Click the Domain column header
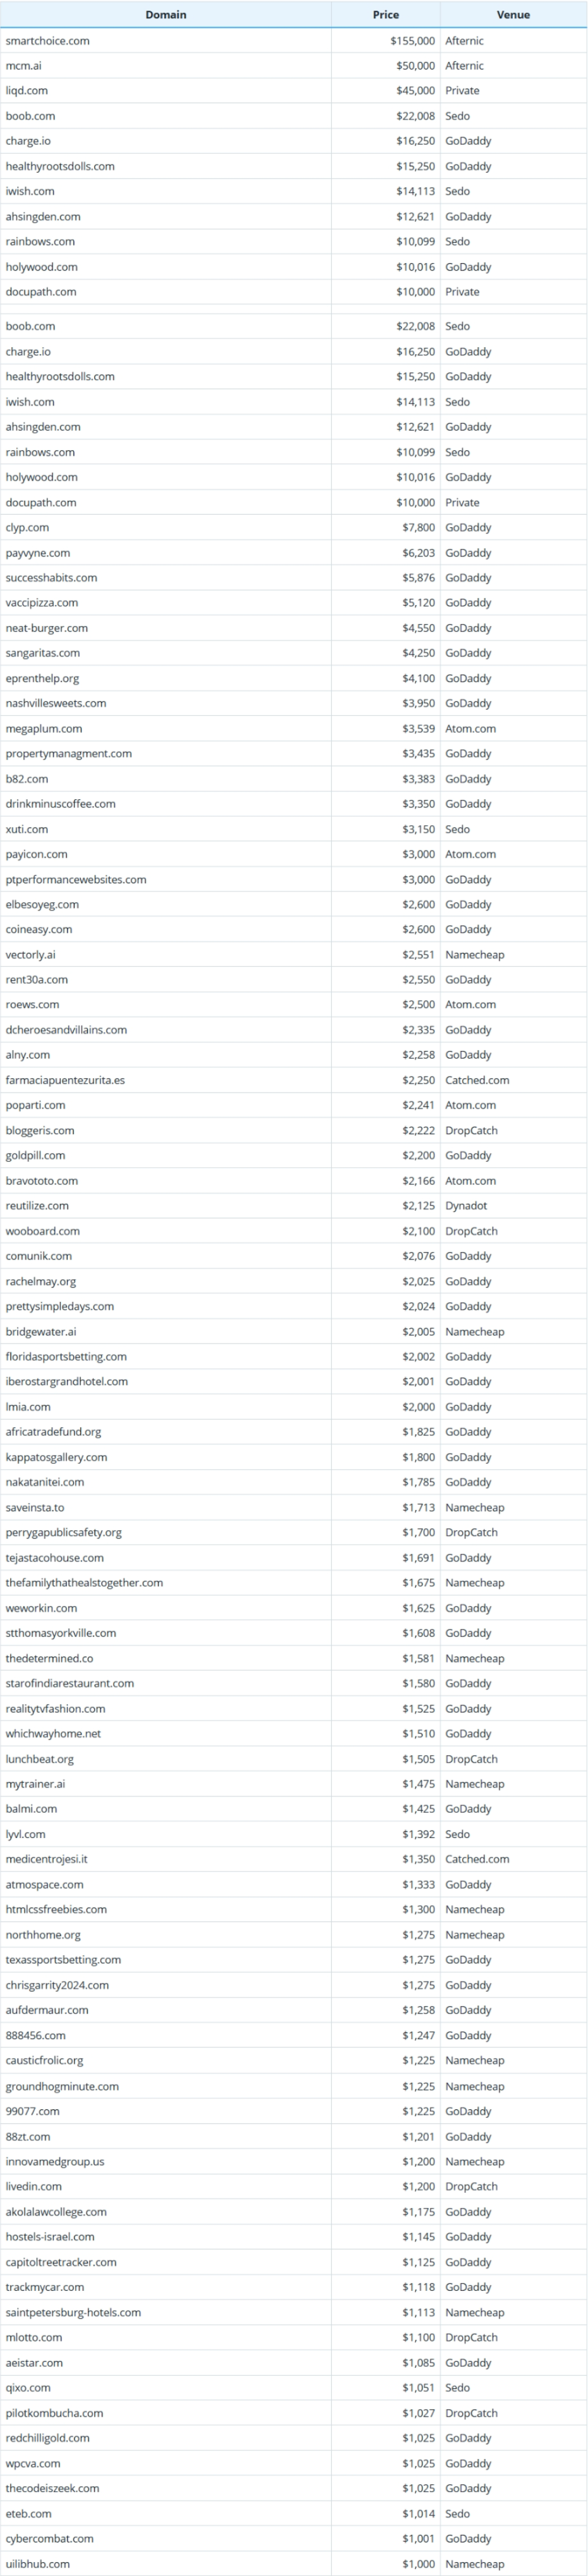Screen dimensions: 588x2576 coord(165,15)
